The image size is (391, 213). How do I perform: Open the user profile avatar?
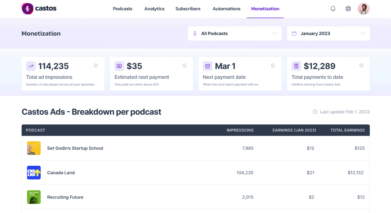[364, 9]
